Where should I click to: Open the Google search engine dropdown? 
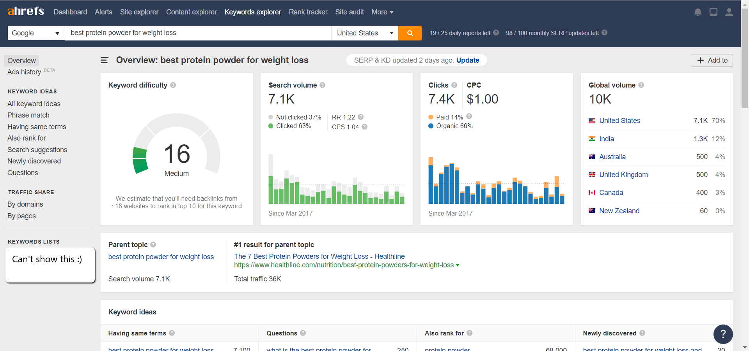(x=36, y=33)
